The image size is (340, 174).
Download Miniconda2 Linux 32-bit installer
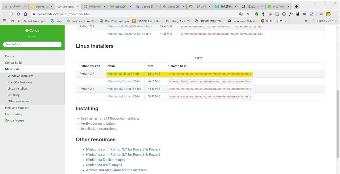pyautogui.click(x=124, y=96)
